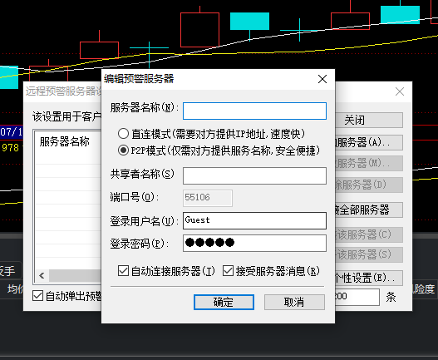Open 个性设置(E).. in background window
The width and height of the screenshot is (438, 360).
point(369,278)
